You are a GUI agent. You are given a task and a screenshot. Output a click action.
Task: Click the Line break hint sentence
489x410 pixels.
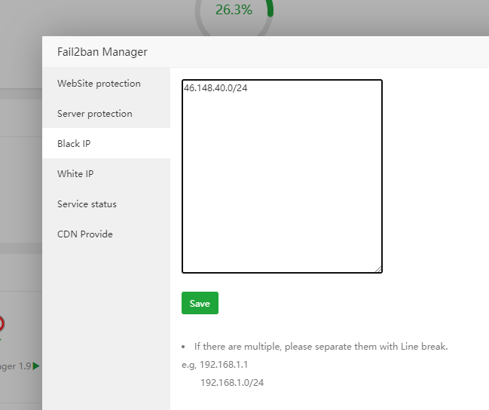tap(321, 347)
